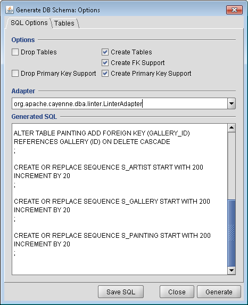Click the scrollbar down arrow
The image size is (248, 305).
coord(232,270)
